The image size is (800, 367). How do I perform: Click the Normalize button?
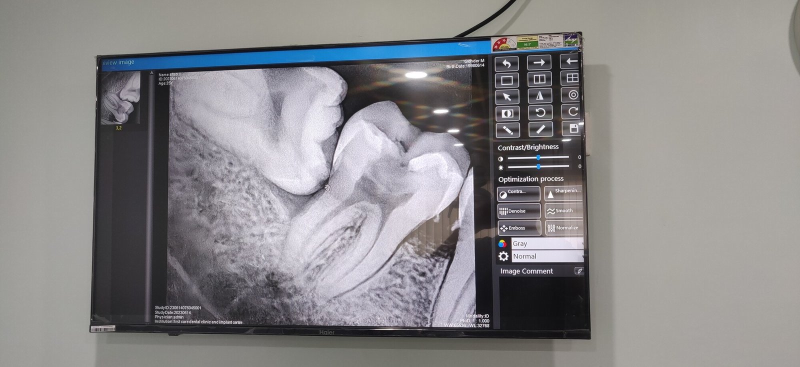tap(564, 227)
